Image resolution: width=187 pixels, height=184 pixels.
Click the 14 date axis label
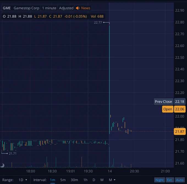[110, 171]
